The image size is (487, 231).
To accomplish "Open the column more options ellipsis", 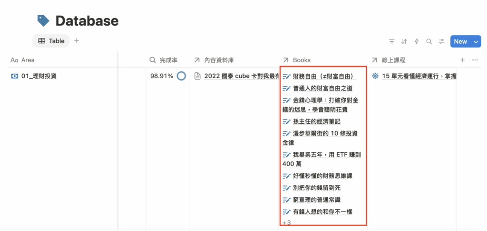I will click(475, 60).
